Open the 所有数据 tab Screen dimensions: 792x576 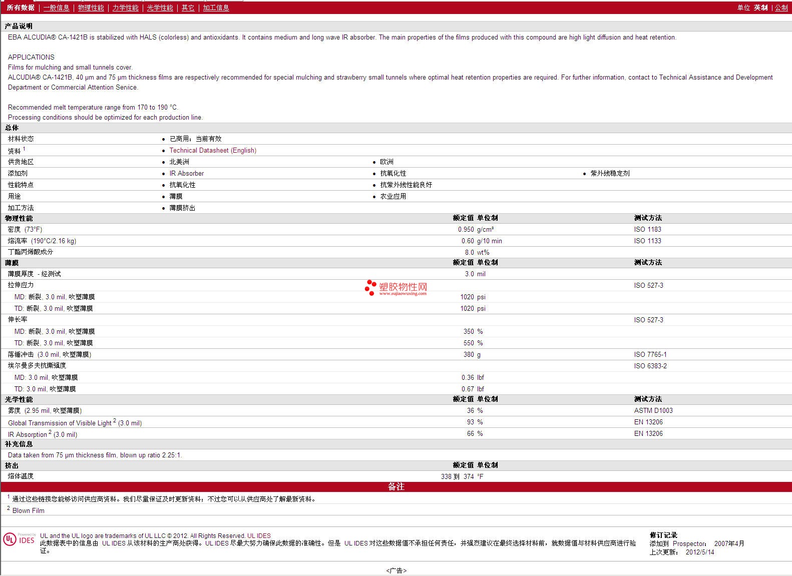pyautogui.click(x=21, y=8)
